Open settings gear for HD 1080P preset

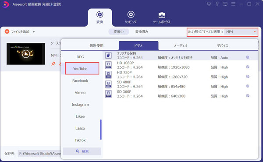248,67
